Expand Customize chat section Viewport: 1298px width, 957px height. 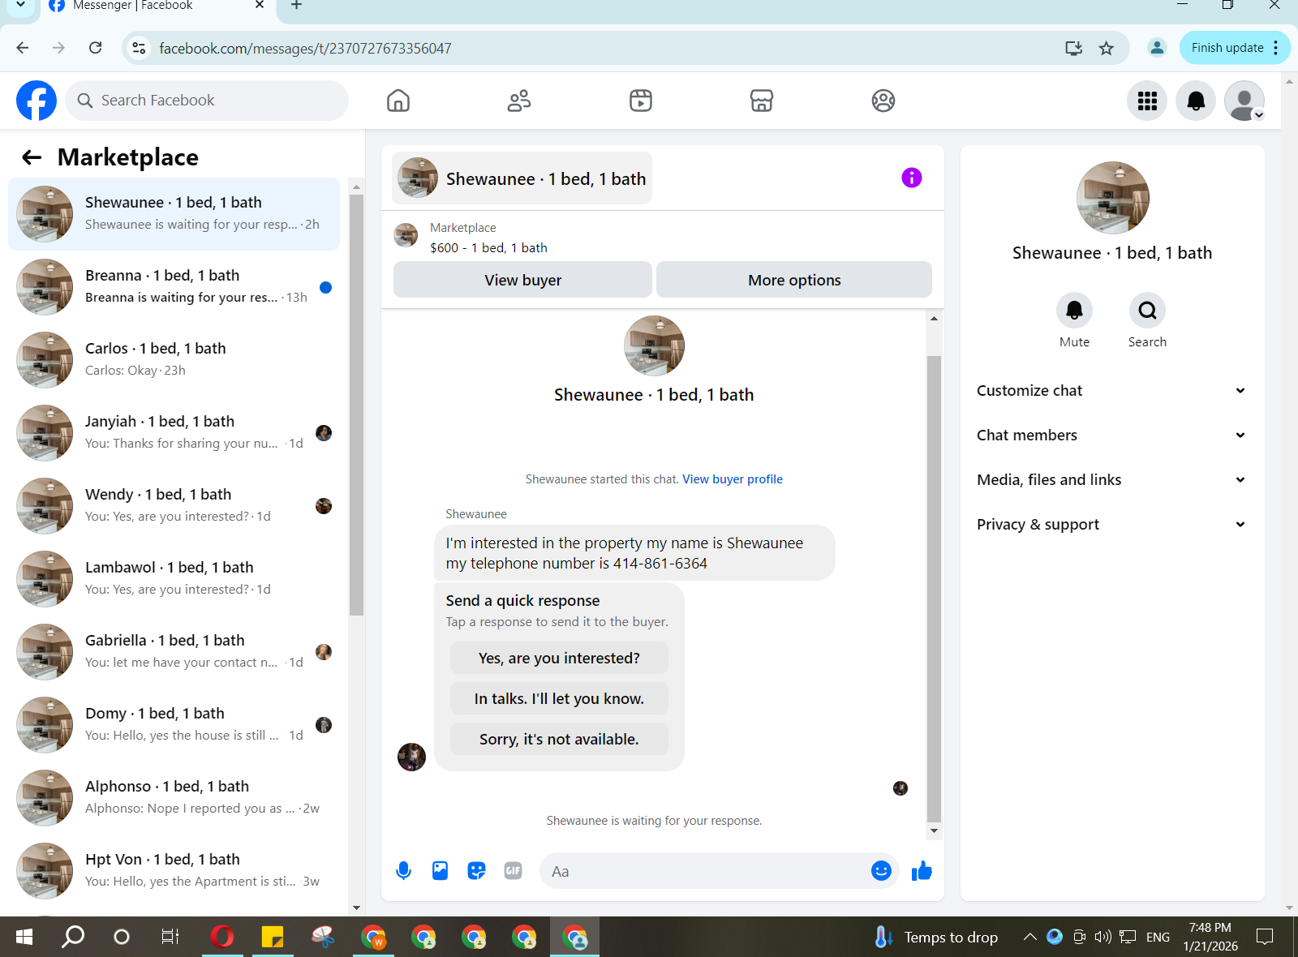click(x=1111, y=391)
